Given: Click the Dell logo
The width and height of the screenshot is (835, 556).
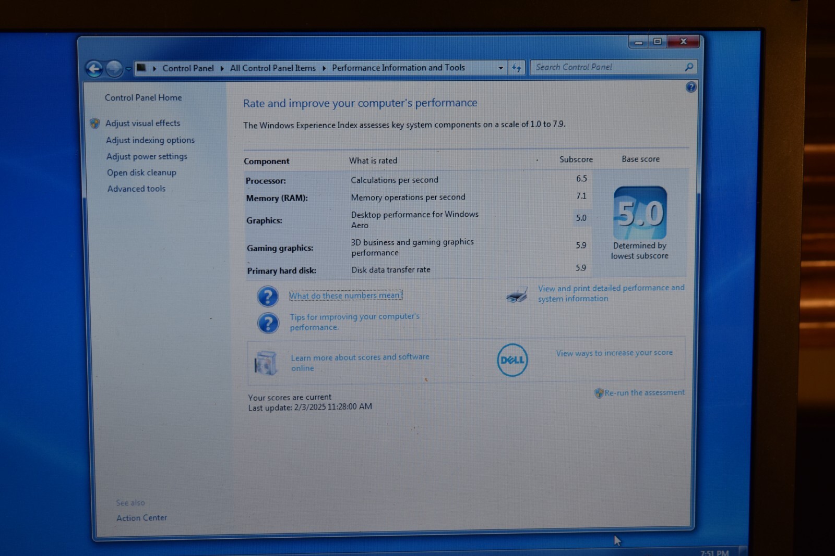Looking at the screenshot, I should (512, 360).
